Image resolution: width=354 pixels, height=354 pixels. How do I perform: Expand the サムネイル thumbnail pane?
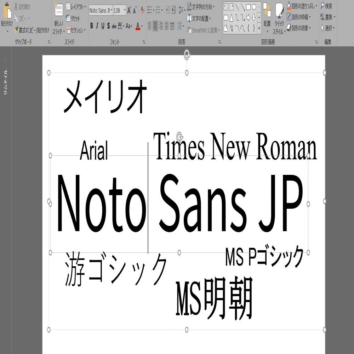(5, 59)
